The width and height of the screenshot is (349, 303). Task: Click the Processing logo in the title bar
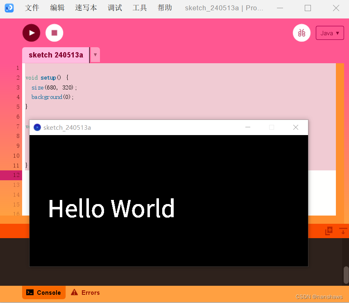(9, 8)
